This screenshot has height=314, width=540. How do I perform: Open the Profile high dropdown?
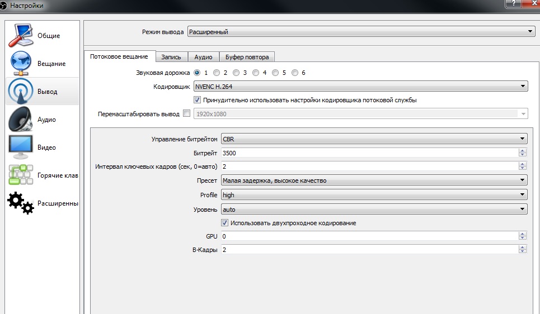[374, 194]
